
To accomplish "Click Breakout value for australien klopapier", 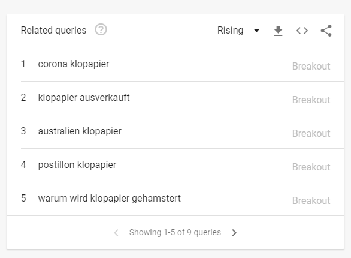I will click(x=311, y=134).
